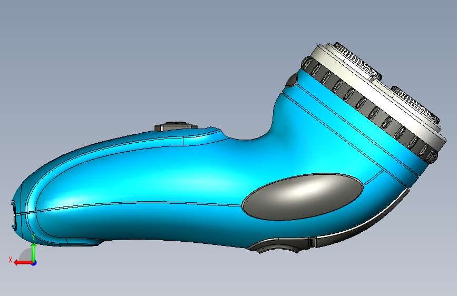The width and height of the screenshot is (457, 296).
Task: Click the green Y axis arrow of triad
Action: [x=34, y=252]
